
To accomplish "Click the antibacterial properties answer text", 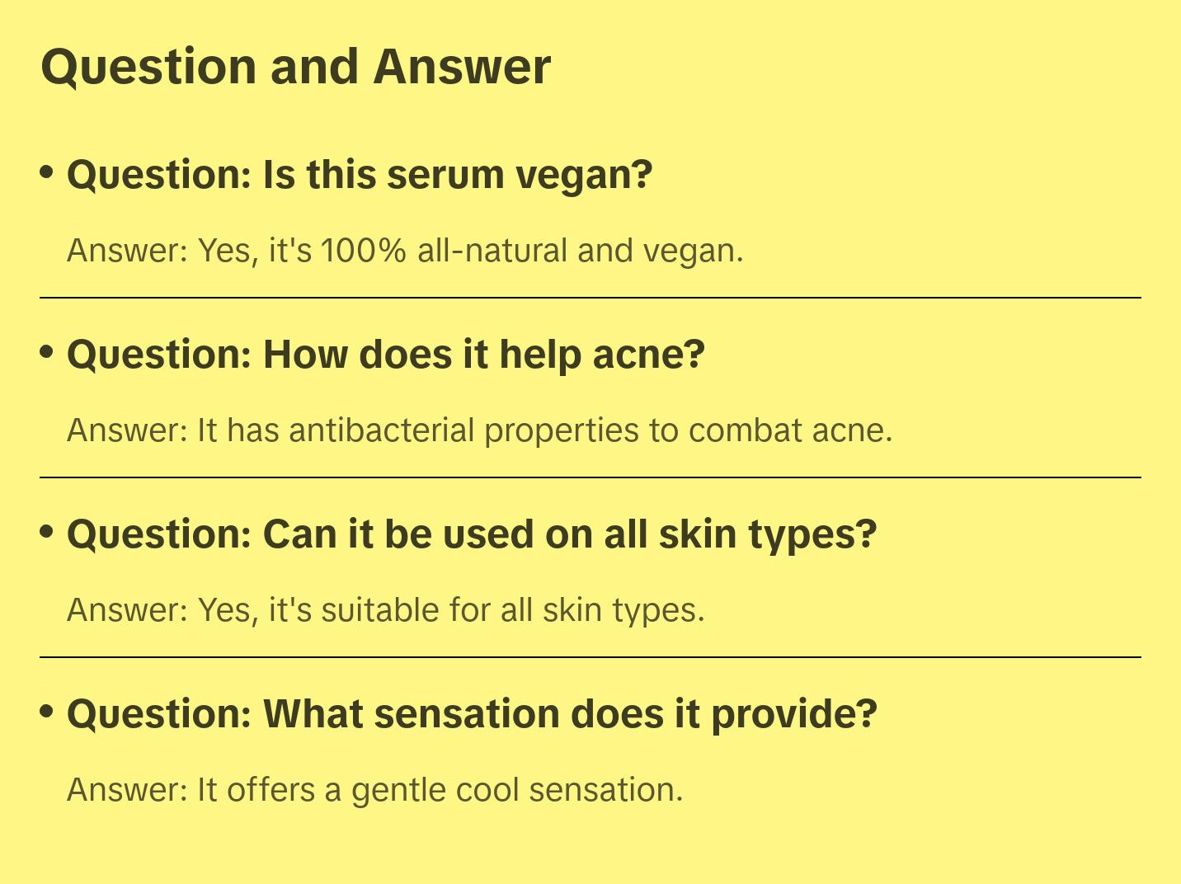I will coord(480,430).
